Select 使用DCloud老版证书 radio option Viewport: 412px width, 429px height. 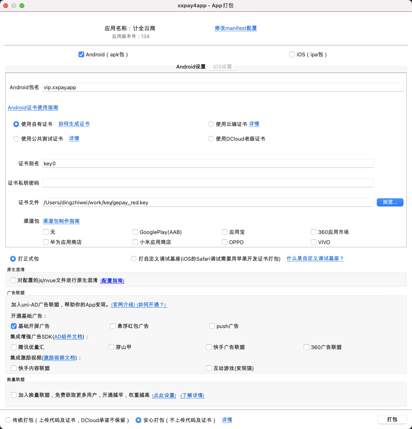tap(211, 139)
